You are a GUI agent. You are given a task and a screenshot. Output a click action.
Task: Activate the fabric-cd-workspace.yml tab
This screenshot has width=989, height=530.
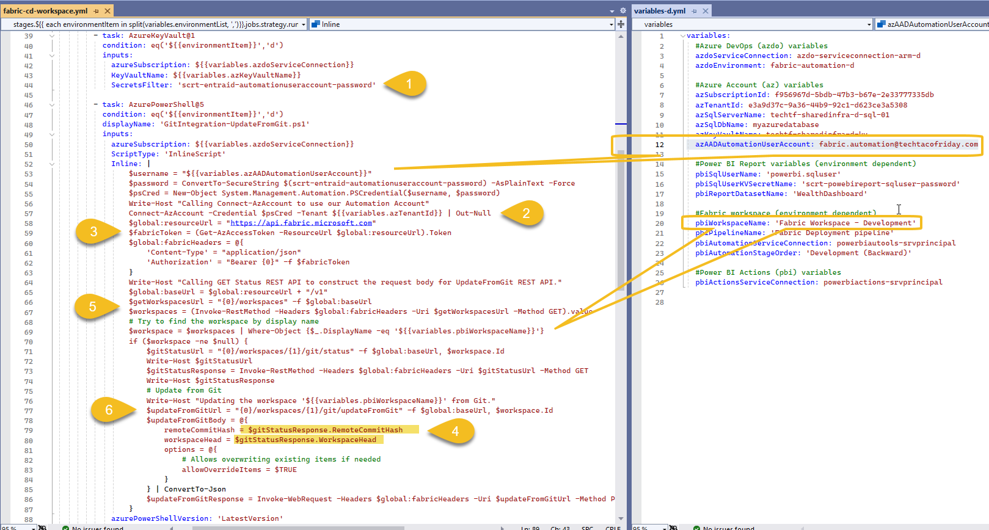(45, 11)
